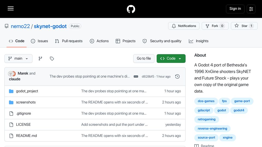This screenshot has width=262, height=147.
Task: Click the Public visibility badge
Action: (x=75, y=26)
